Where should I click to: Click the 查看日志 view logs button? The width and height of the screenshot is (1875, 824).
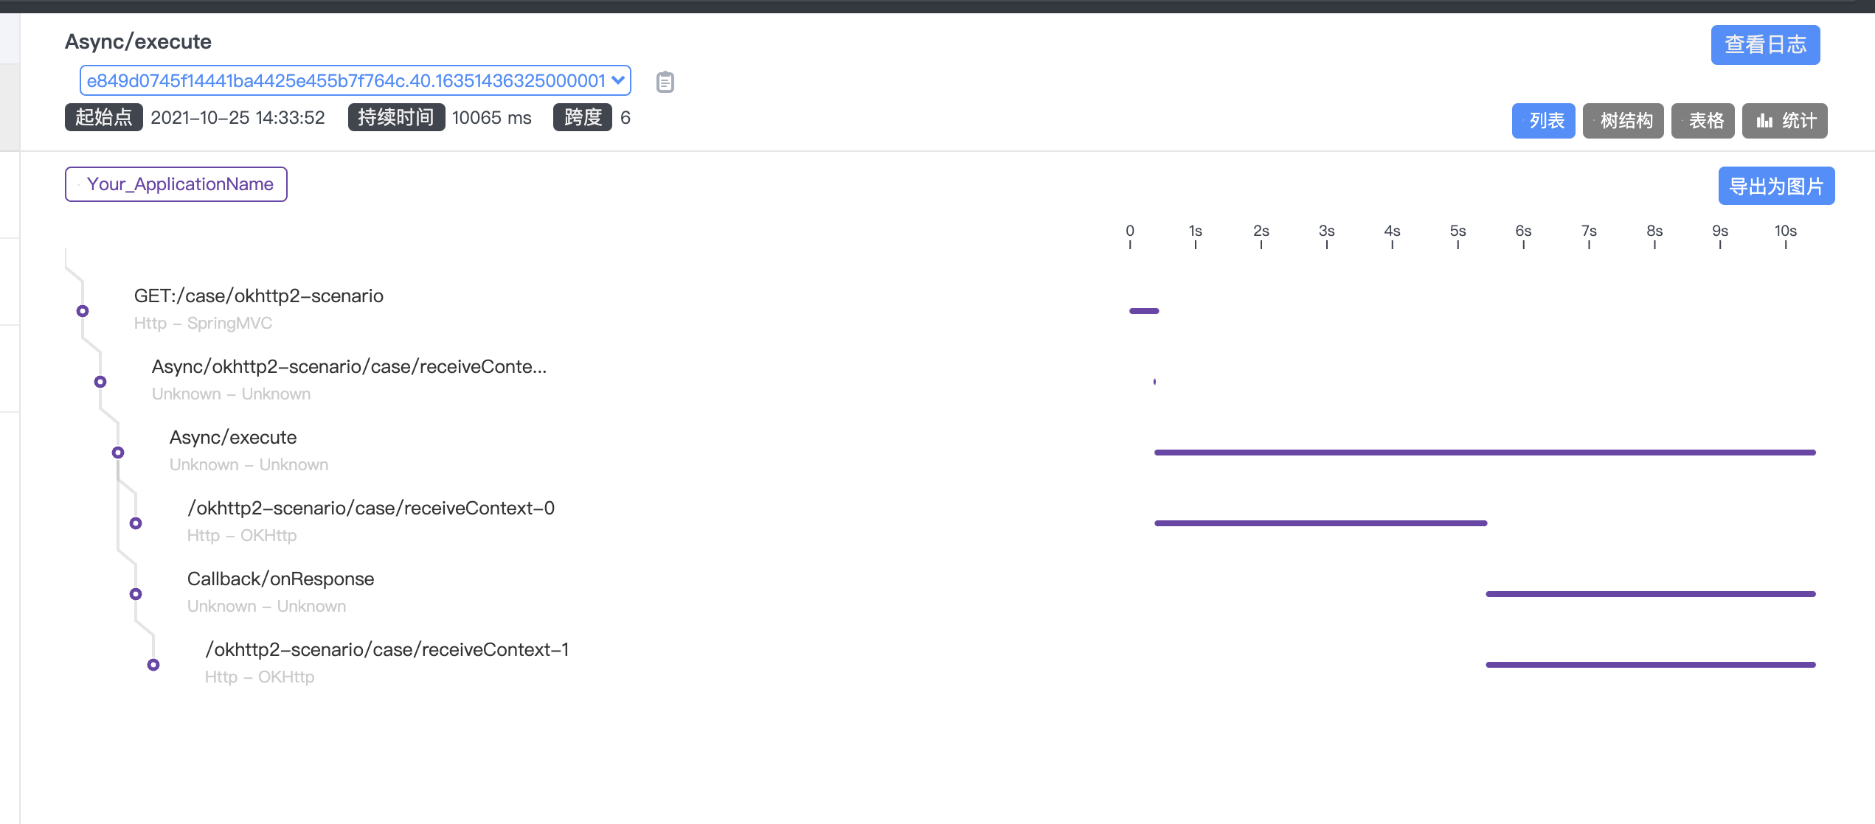tap(1765, 45)
